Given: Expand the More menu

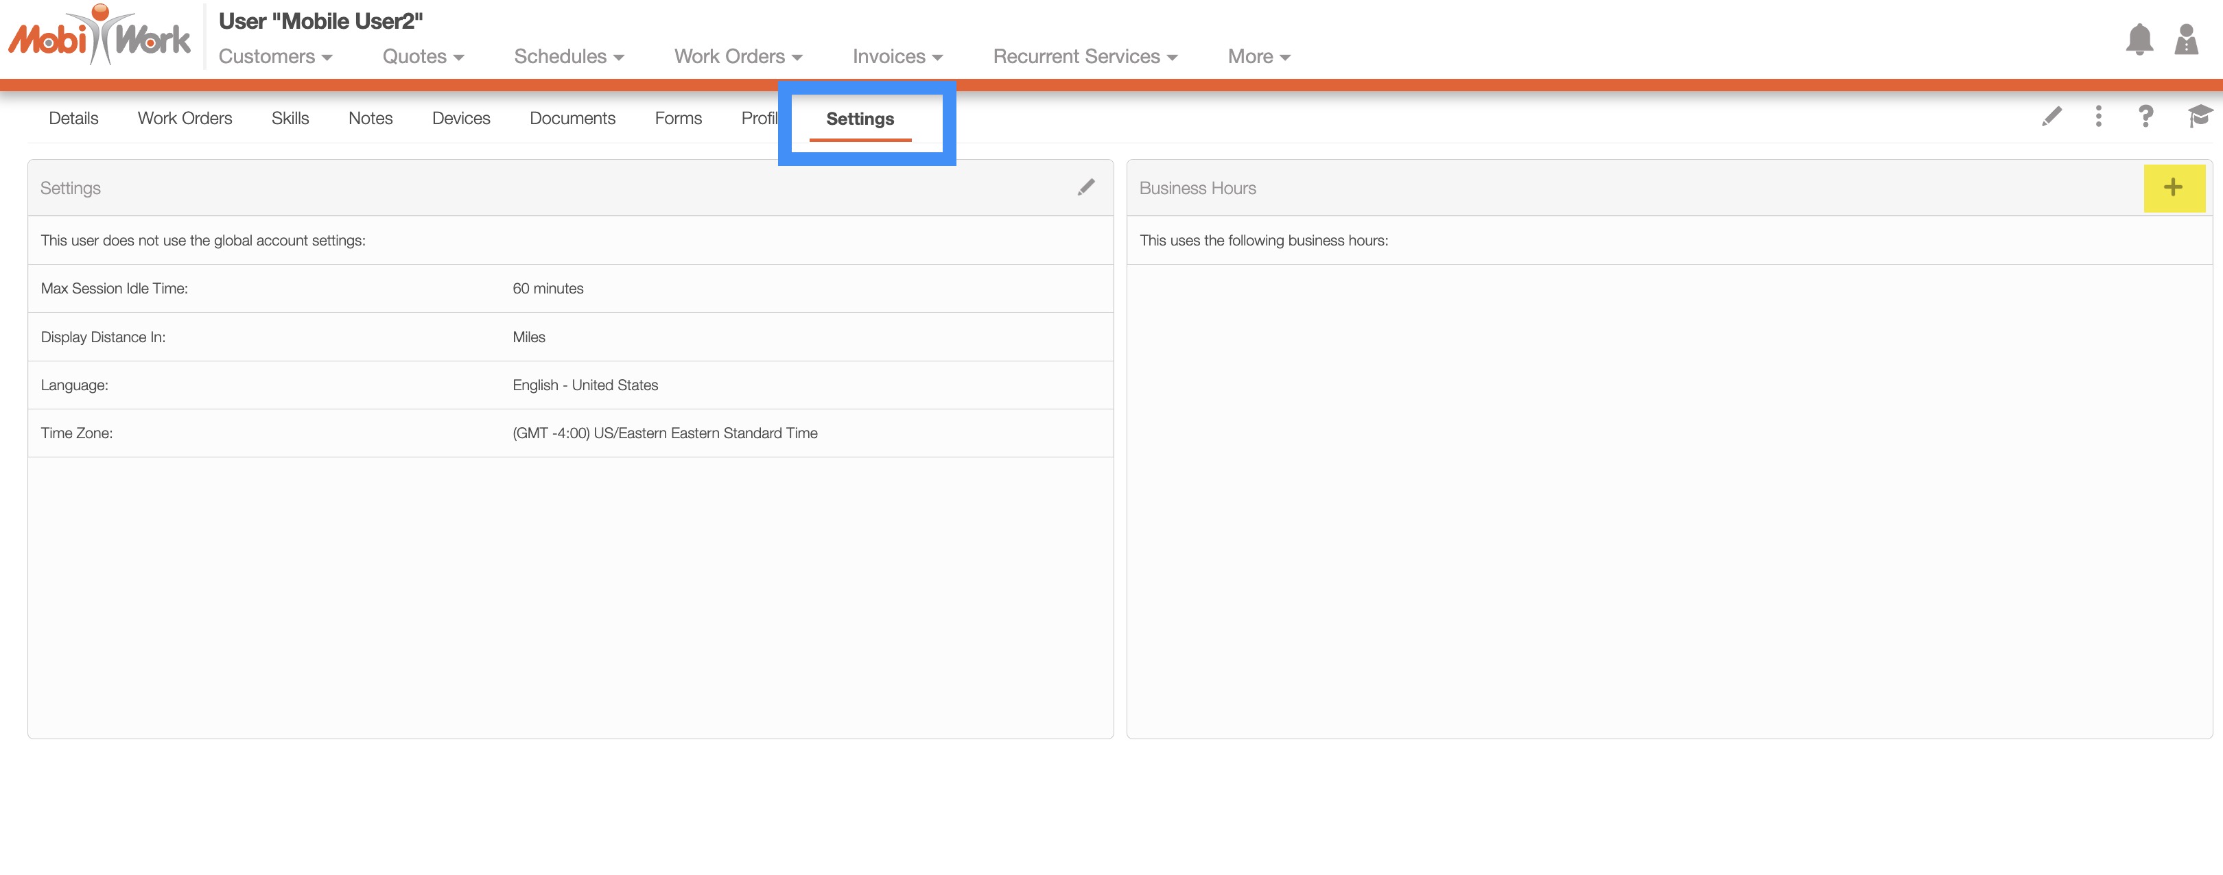Looking at the screenshot, I should (x=1258, y=57).
